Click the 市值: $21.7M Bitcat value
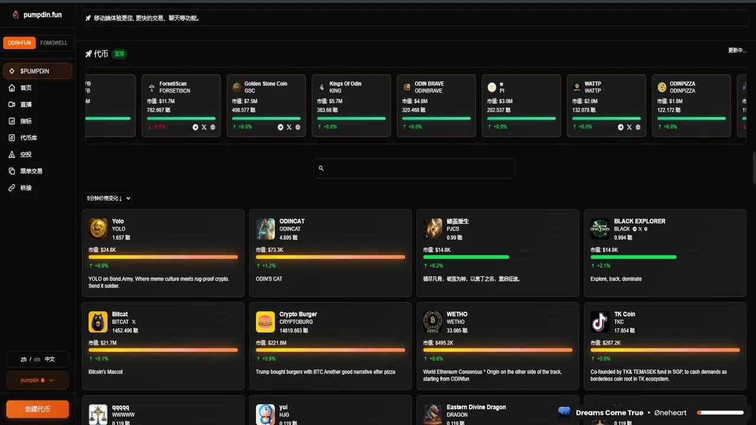This screenshot has width=756, height=425. pyautogui.click(x=103, y=342)
